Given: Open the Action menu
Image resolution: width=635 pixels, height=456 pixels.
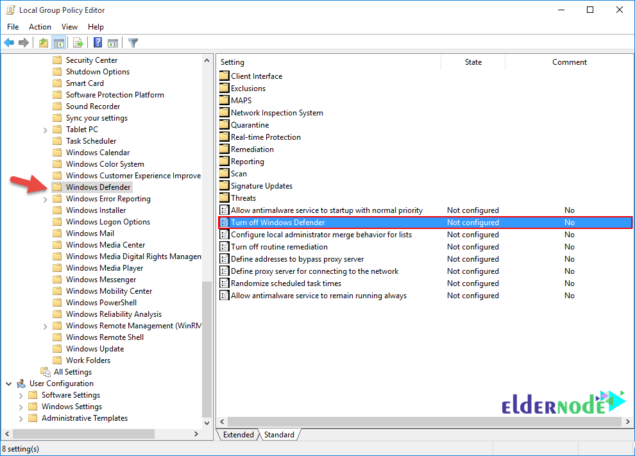Looking at the screenshot, I should coord(40,27).
